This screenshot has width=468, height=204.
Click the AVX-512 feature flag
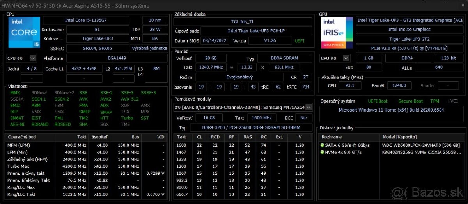[129, 99]
